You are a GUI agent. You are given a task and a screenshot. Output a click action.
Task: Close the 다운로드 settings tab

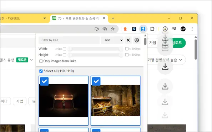click(45, 18)
